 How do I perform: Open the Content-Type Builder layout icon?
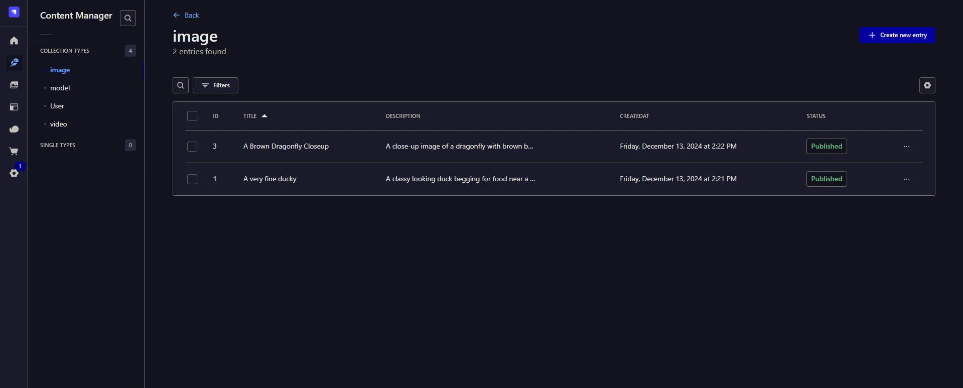pyautogui.click(x=14, y=107)
